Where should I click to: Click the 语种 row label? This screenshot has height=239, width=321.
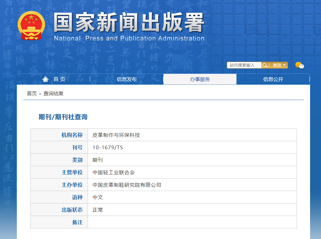(77, 198)
